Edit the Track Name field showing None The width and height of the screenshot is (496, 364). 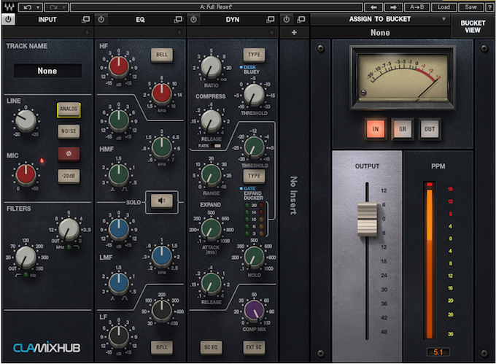tap(47, 71)
